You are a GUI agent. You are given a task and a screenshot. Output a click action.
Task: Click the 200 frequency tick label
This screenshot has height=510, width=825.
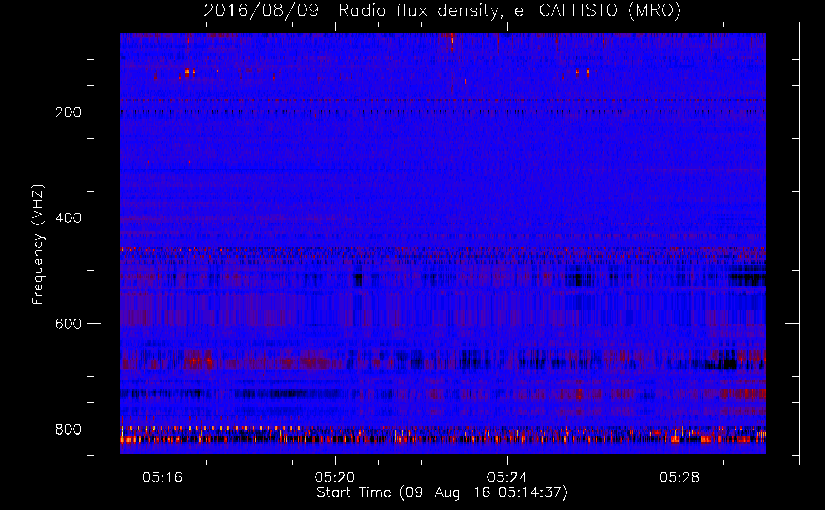(68, 112)
